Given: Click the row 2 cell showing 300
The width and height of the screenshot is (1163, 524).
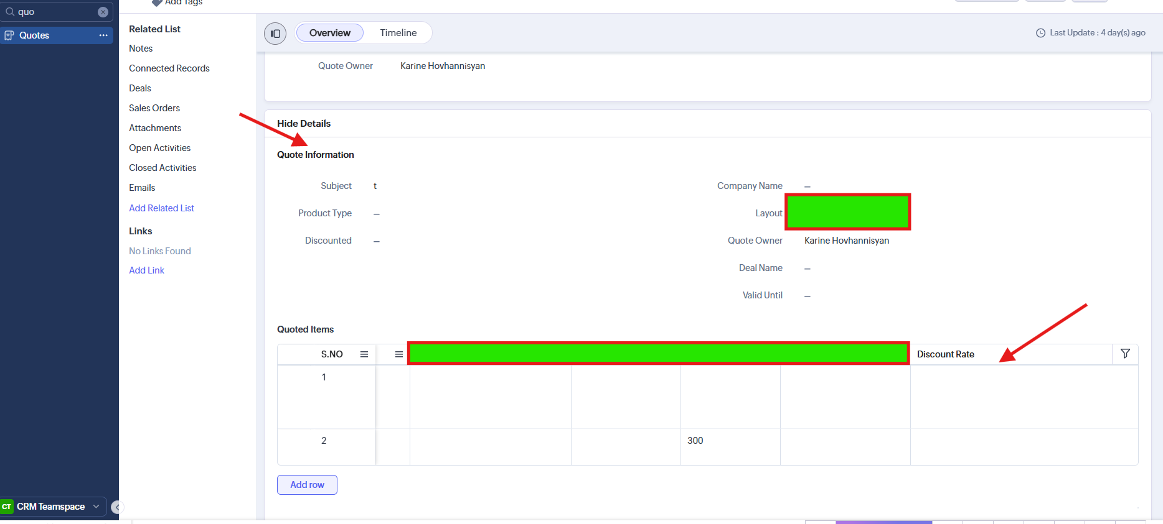Looking at the screenshot, I should (695, 441).
